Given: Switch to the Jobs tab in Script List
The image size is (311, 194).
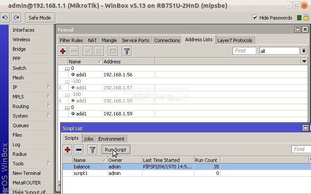Looking at the screenshot, I should [x=88, y=139].
